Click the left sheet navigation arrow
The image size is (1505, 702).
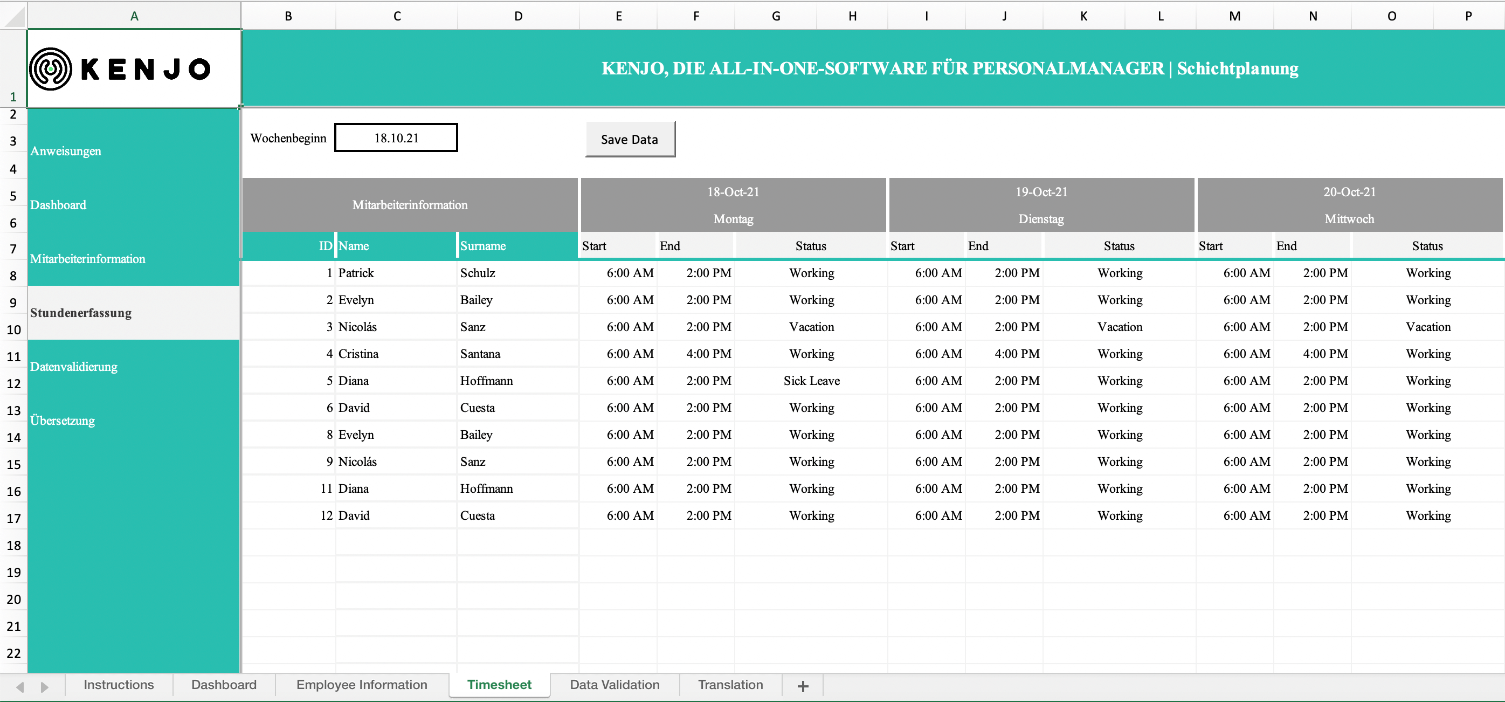[21, 687]
